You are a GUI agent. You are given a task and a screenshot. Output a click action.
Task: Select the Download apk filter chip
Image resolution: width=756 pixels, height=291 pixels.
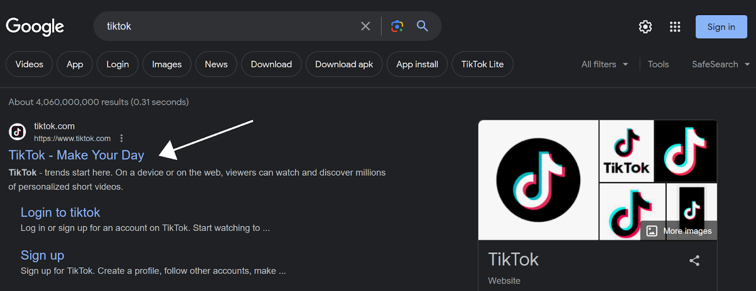pos(344,64)
